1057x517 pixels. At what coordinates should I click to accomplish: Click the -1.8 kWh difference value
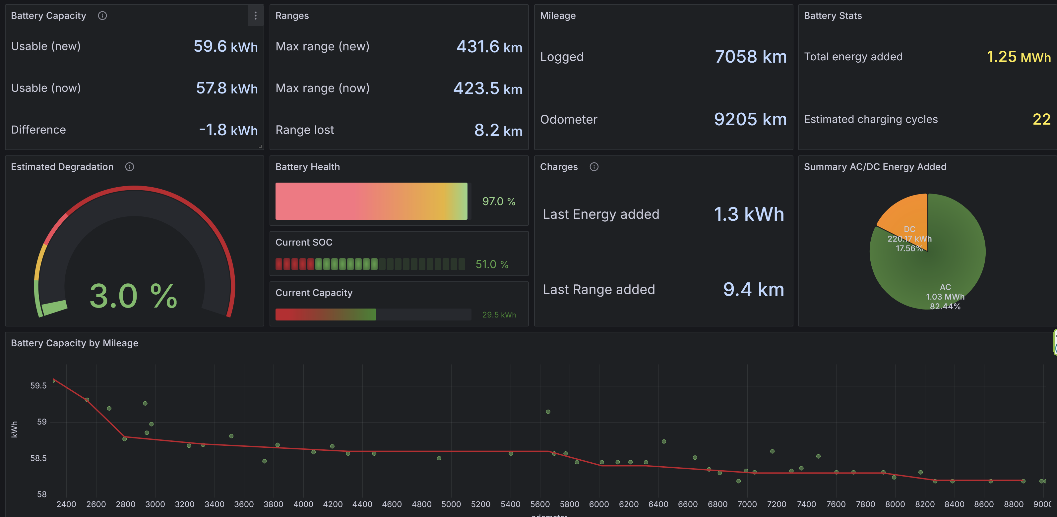[228, 130]
